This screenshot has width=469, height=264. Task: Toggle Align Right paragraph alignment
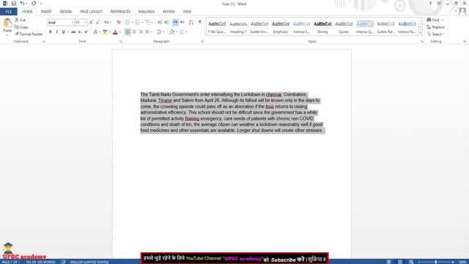(x=141, y=32)
